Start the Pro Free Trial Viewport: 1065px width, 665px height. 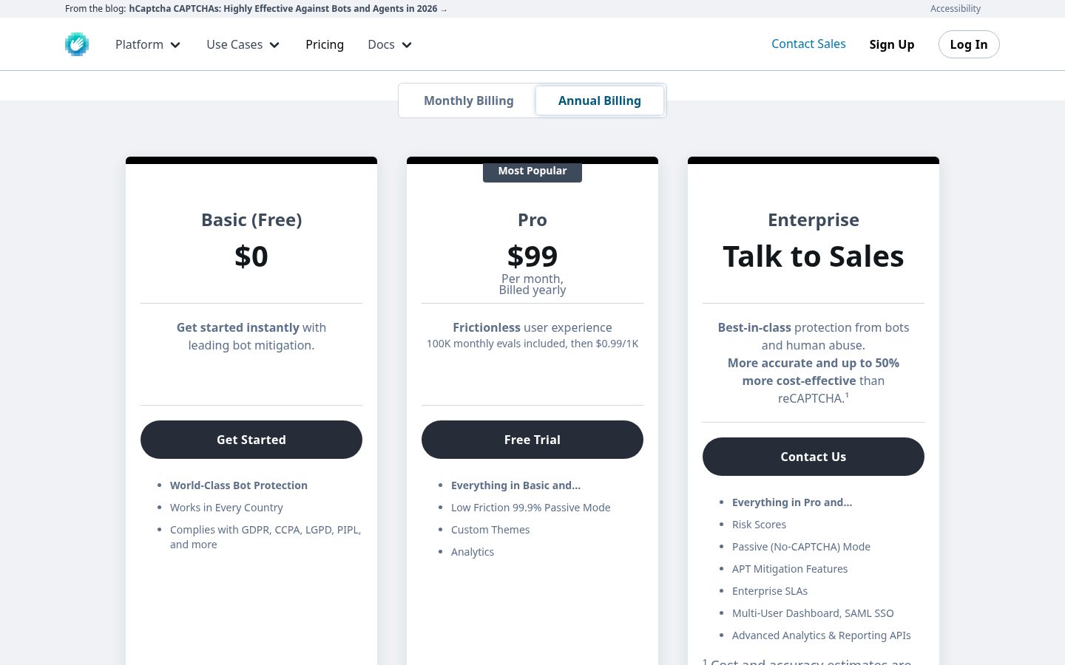(532, 440)
